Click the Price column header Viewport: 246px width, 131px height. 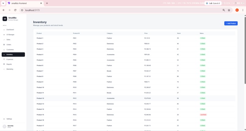pos(146,33)
